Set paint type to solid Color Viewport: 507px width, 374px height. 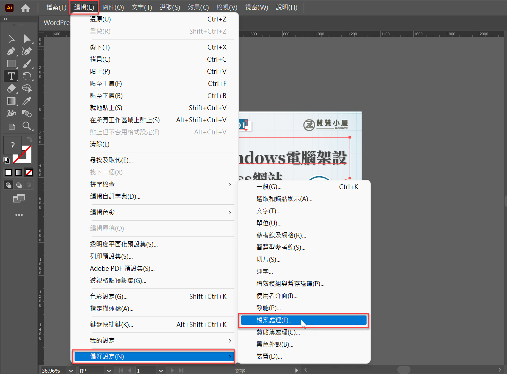(x=8, y=172)
